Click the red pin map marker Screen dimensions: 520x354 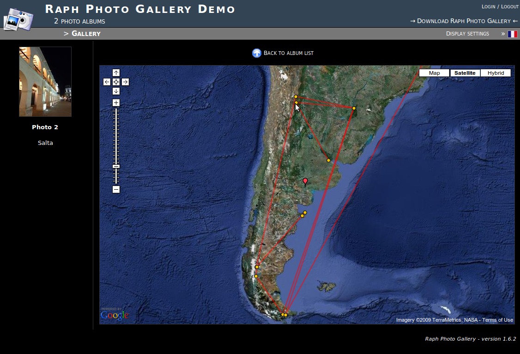click(305, 181)
